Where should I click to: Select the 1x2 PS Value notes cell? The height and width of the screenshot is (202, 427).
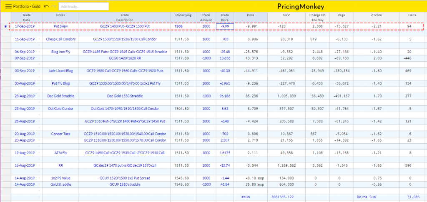(x=60, y=178)
